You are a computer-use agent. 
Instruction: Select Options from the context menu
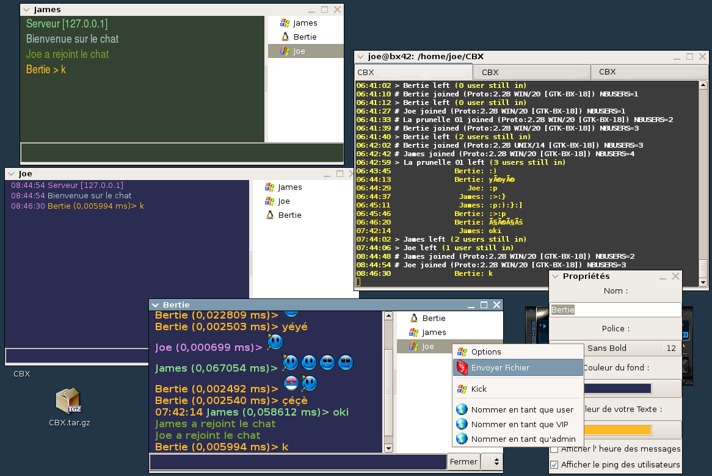pos(486,352)
